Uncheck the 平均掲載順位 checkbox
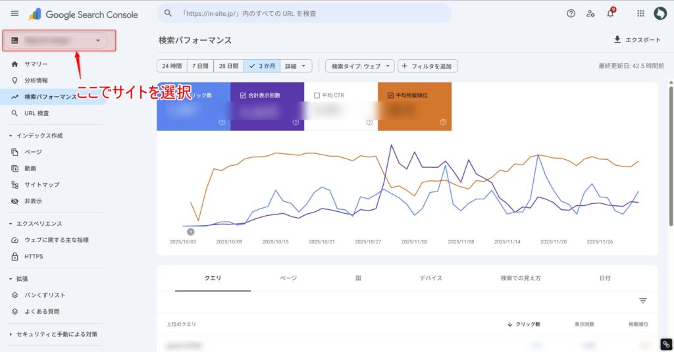Screen dimensions: 674x352 tap(390, 95)
